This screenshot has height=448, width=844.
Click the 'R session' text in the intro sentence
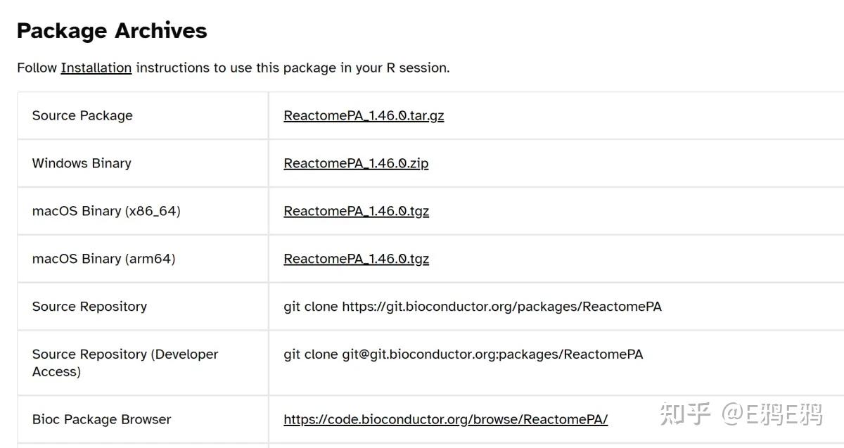coord(417,68)
